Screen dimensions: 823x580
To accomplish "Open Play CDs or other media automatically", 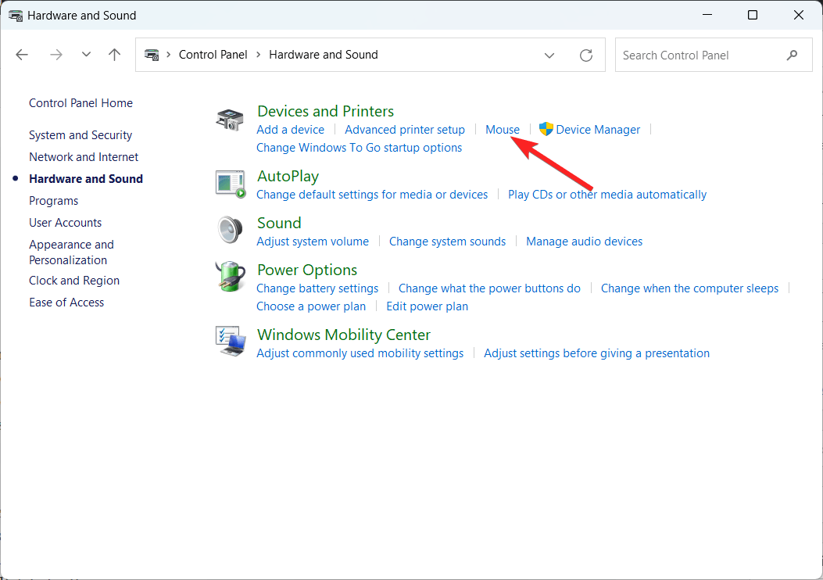I will (x=607, y=195).
